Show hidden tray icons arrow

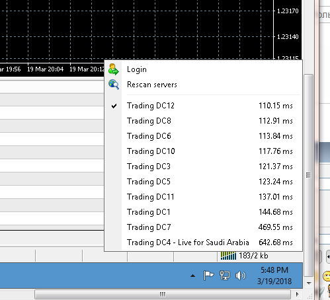pyautogui.click(x=192, y=276)
